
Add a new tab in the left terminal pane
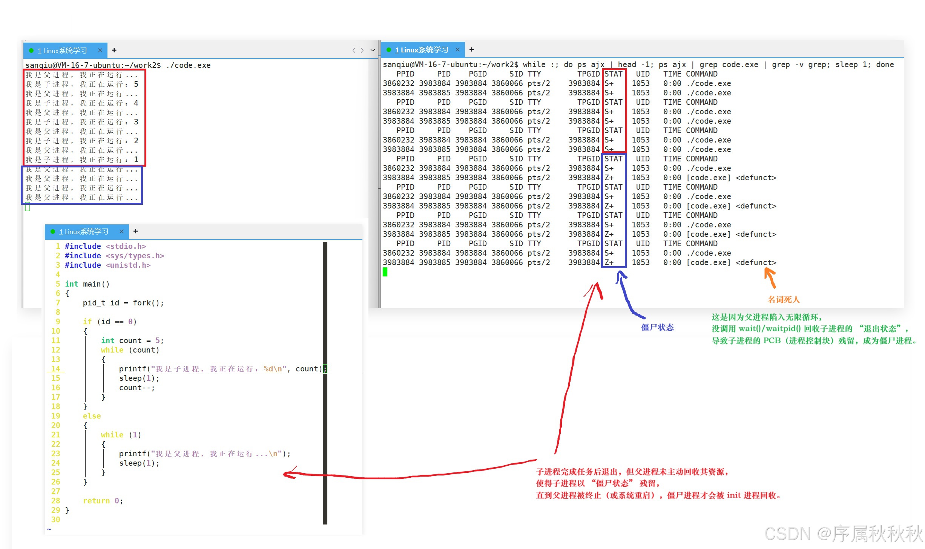pyautogui.click(x=114, y=50)
